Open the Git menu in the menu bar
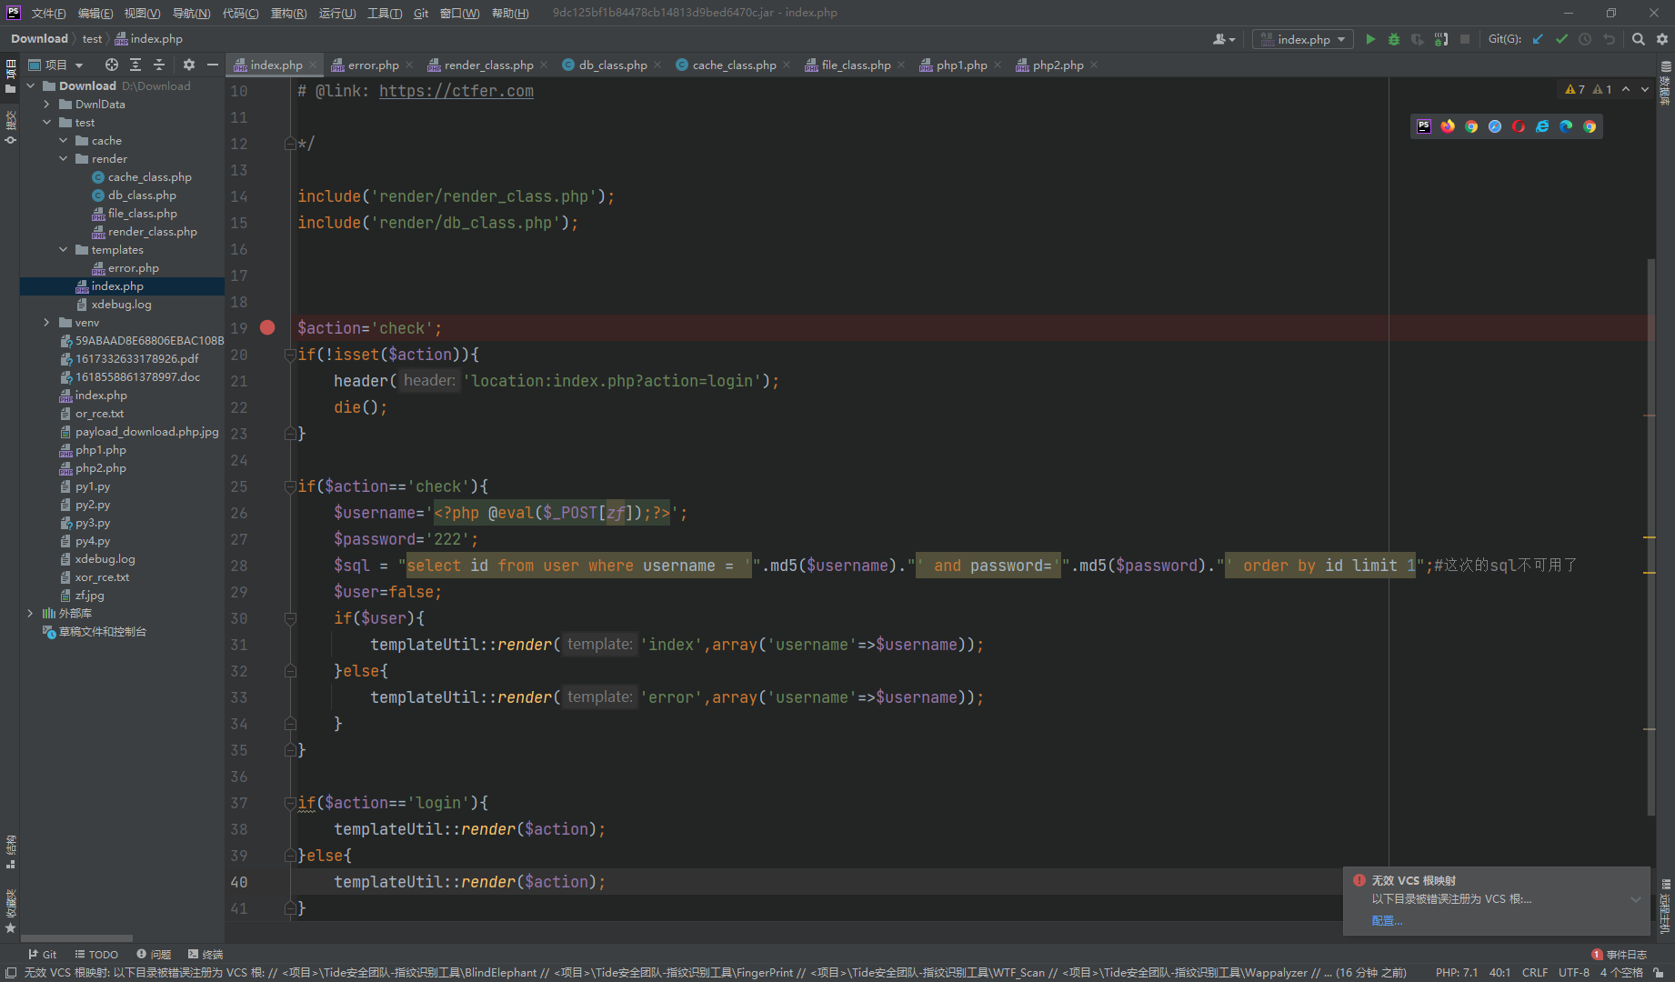 tap(421, 13)
